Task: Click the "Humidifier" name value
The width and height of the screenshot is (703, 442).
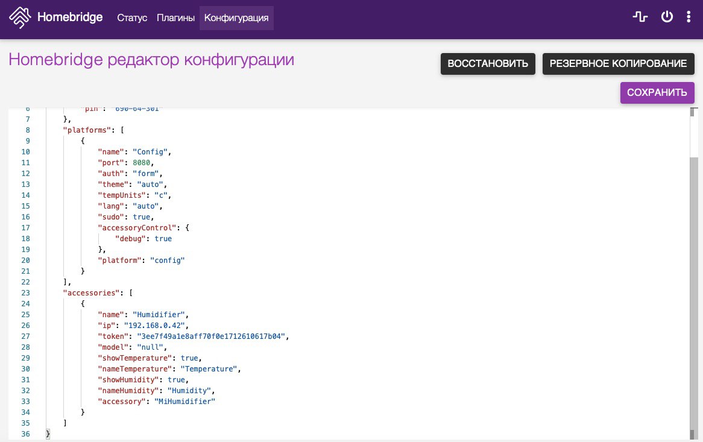Action: [x=159, y=315]
